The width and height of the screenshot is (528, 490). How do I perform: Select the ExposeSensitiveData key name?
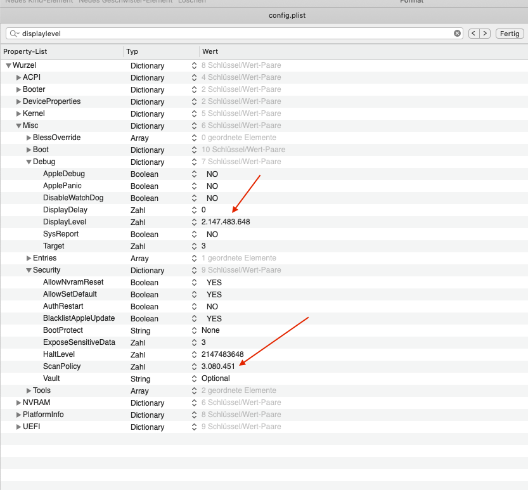[x=79, y=342]
